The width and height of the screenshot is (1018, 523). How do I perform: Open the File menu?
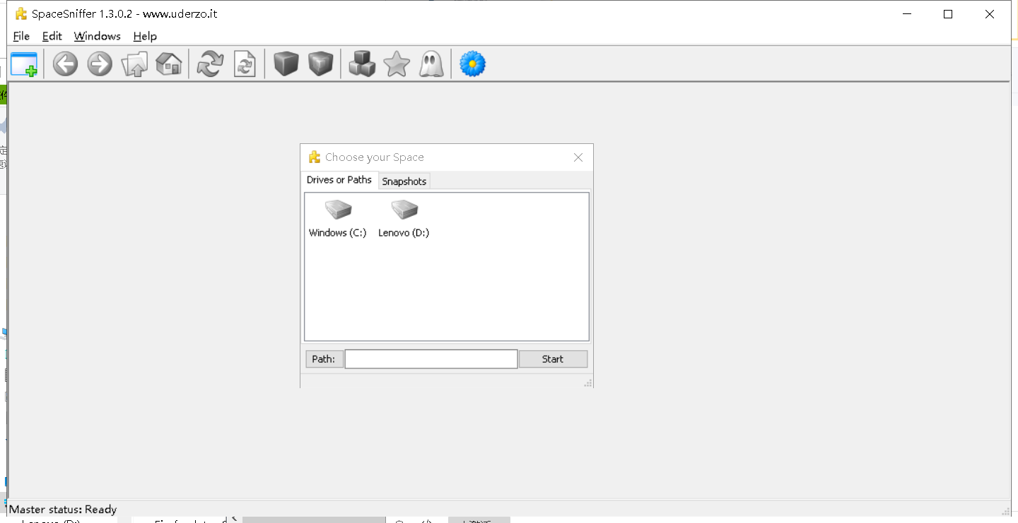point(21,36)
